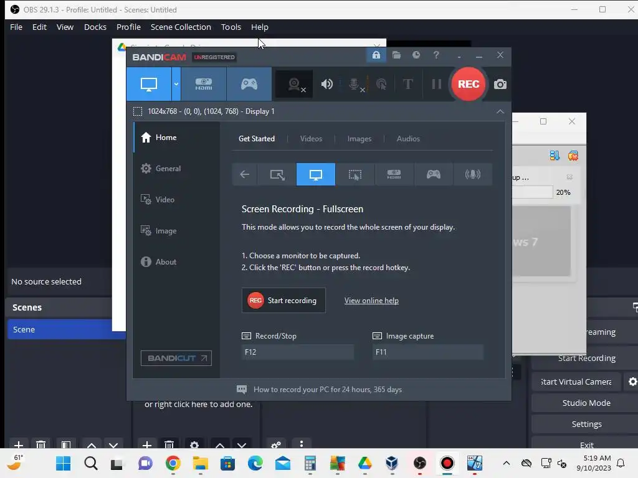
Task: Open Video settings in Bandicam sidebar
Action: pyautogui.click(x=176, y=200)
